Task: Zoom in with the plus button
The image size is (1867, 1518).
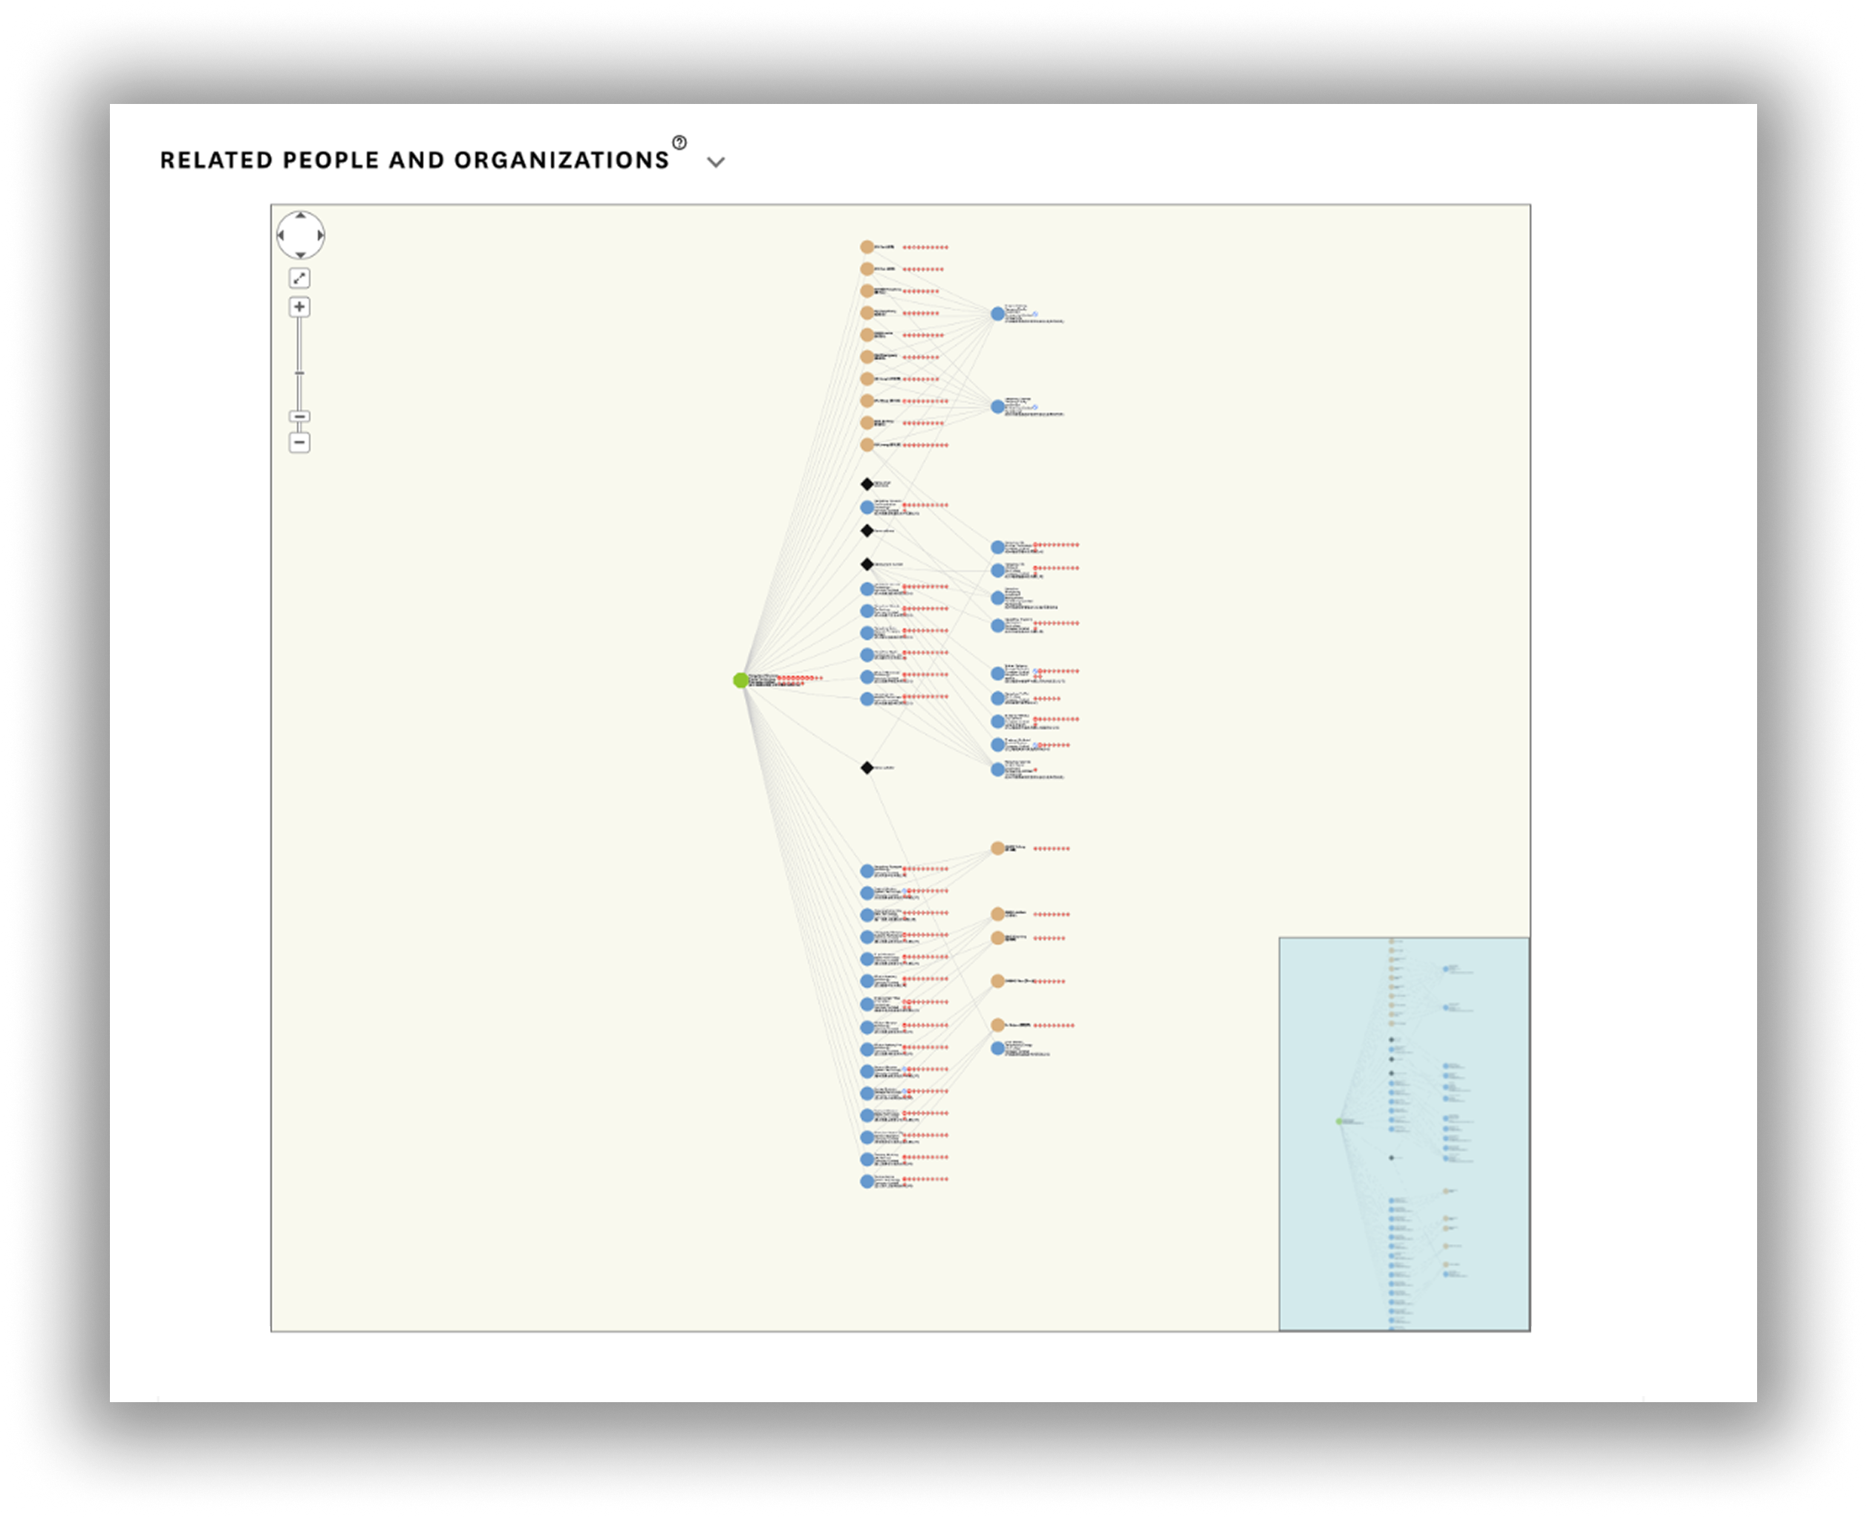Action: point(299,307)
